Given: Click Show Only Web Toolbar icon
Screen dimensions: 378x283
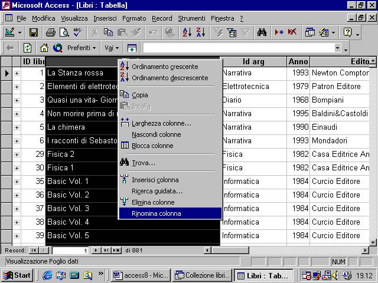Looking at the screenshot, I should point(132,48).
